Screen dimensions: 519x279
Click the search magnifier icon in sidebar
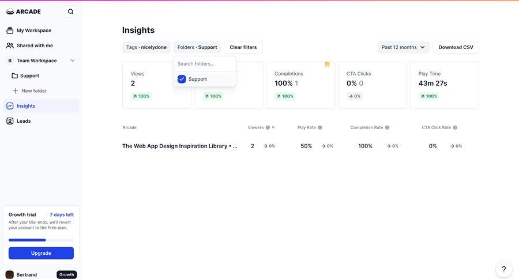[70, 12]
